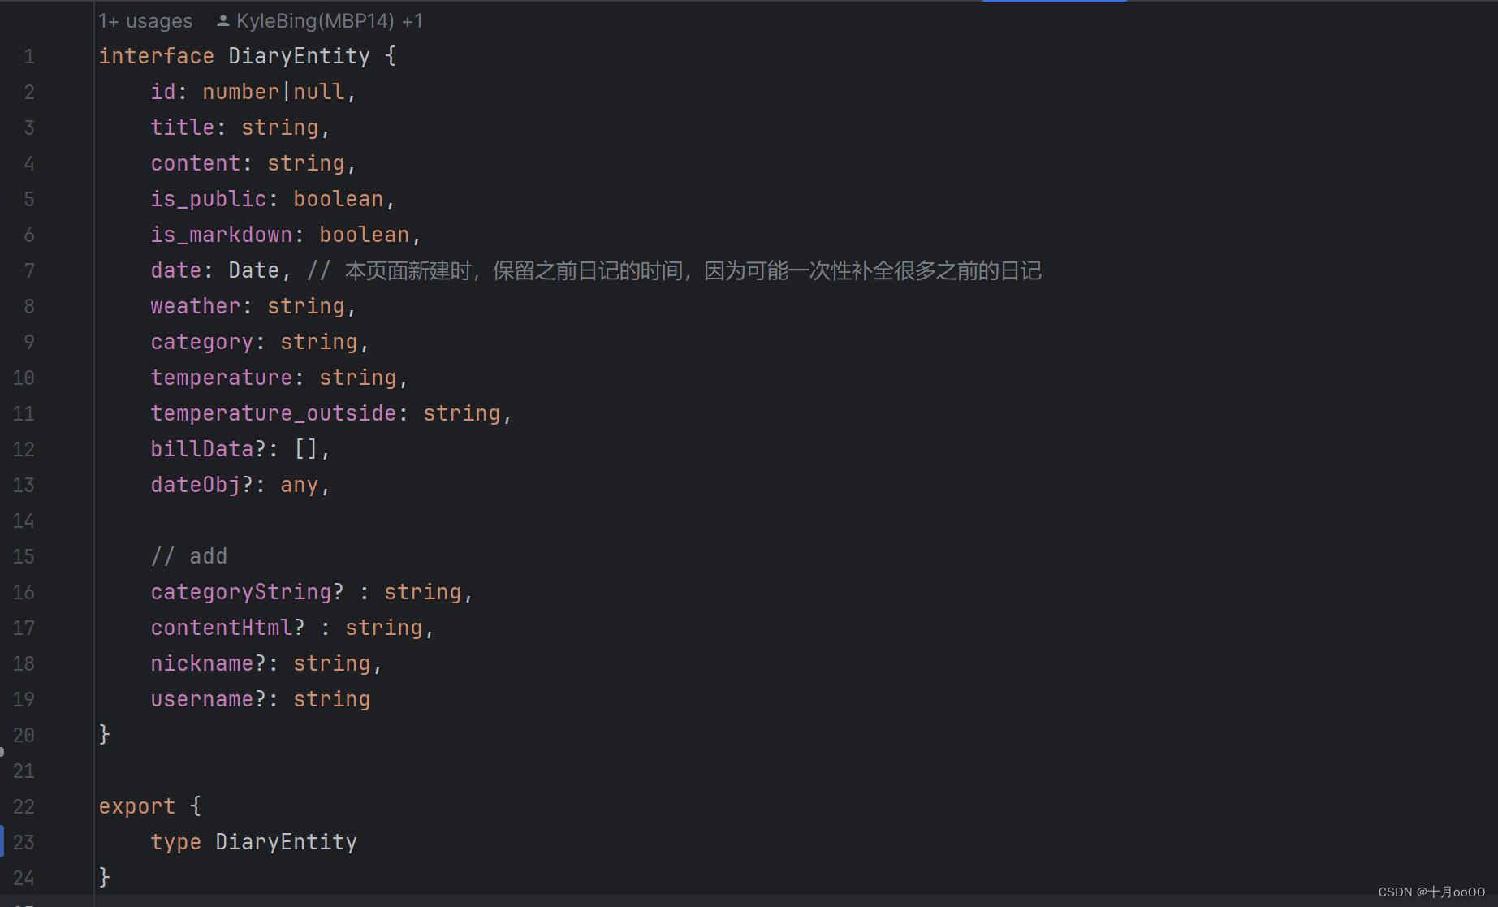Click the 'dateObj' property name

(196, 485)
